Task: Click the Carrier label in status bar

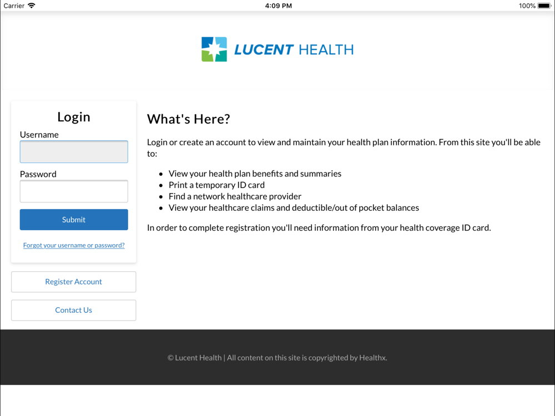Action: tap(14, 6)
